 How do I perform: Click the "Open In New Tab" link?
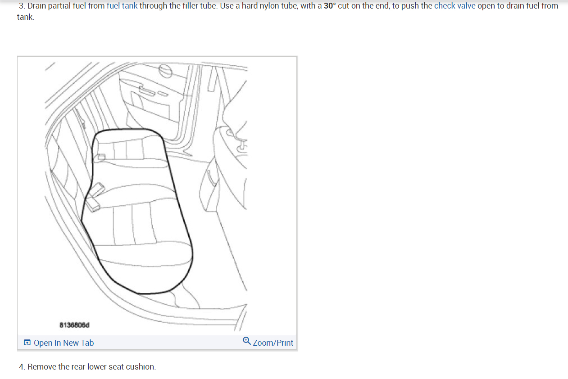tap(64, 343)
